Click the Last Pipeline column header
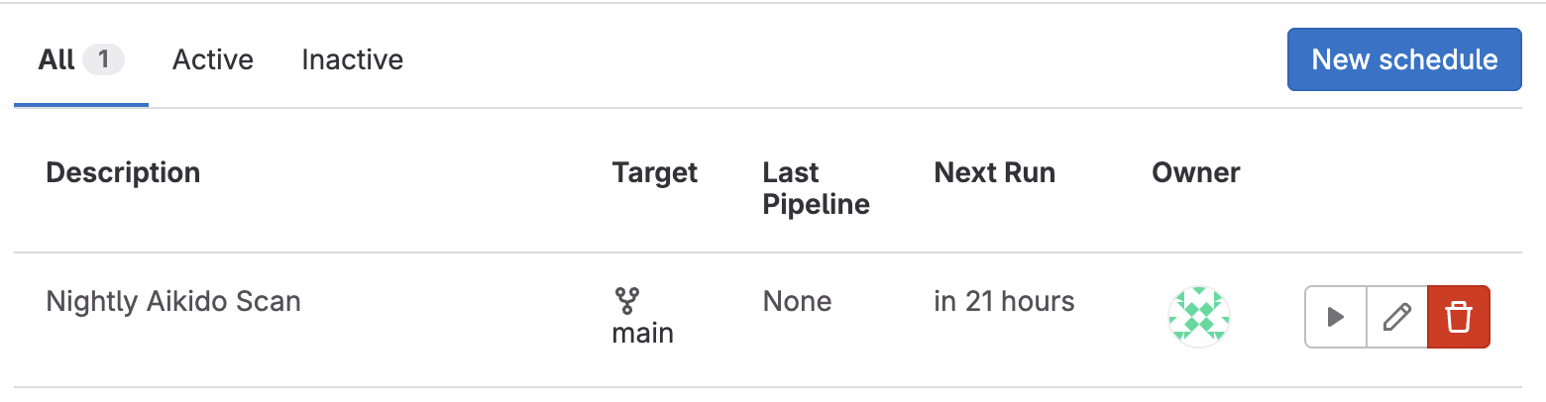Viewport: 1546px width, 402px height. click(x=816, y=188)
